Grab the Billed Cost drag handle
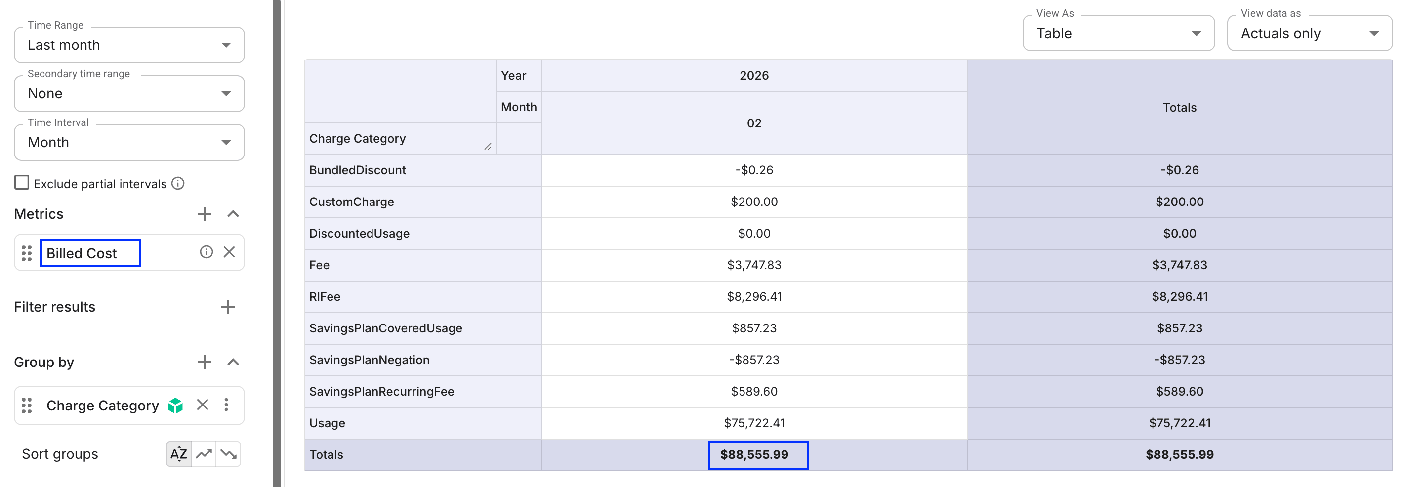Image resolution: width=1405 pixels, height=487 pixels. pos(26,253)
